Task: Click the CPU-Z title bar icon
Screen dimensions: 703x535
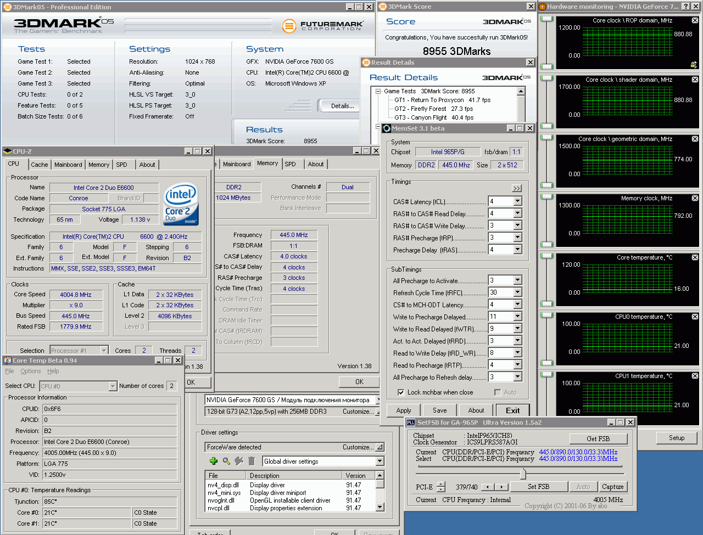Action: tap(8, 151)
